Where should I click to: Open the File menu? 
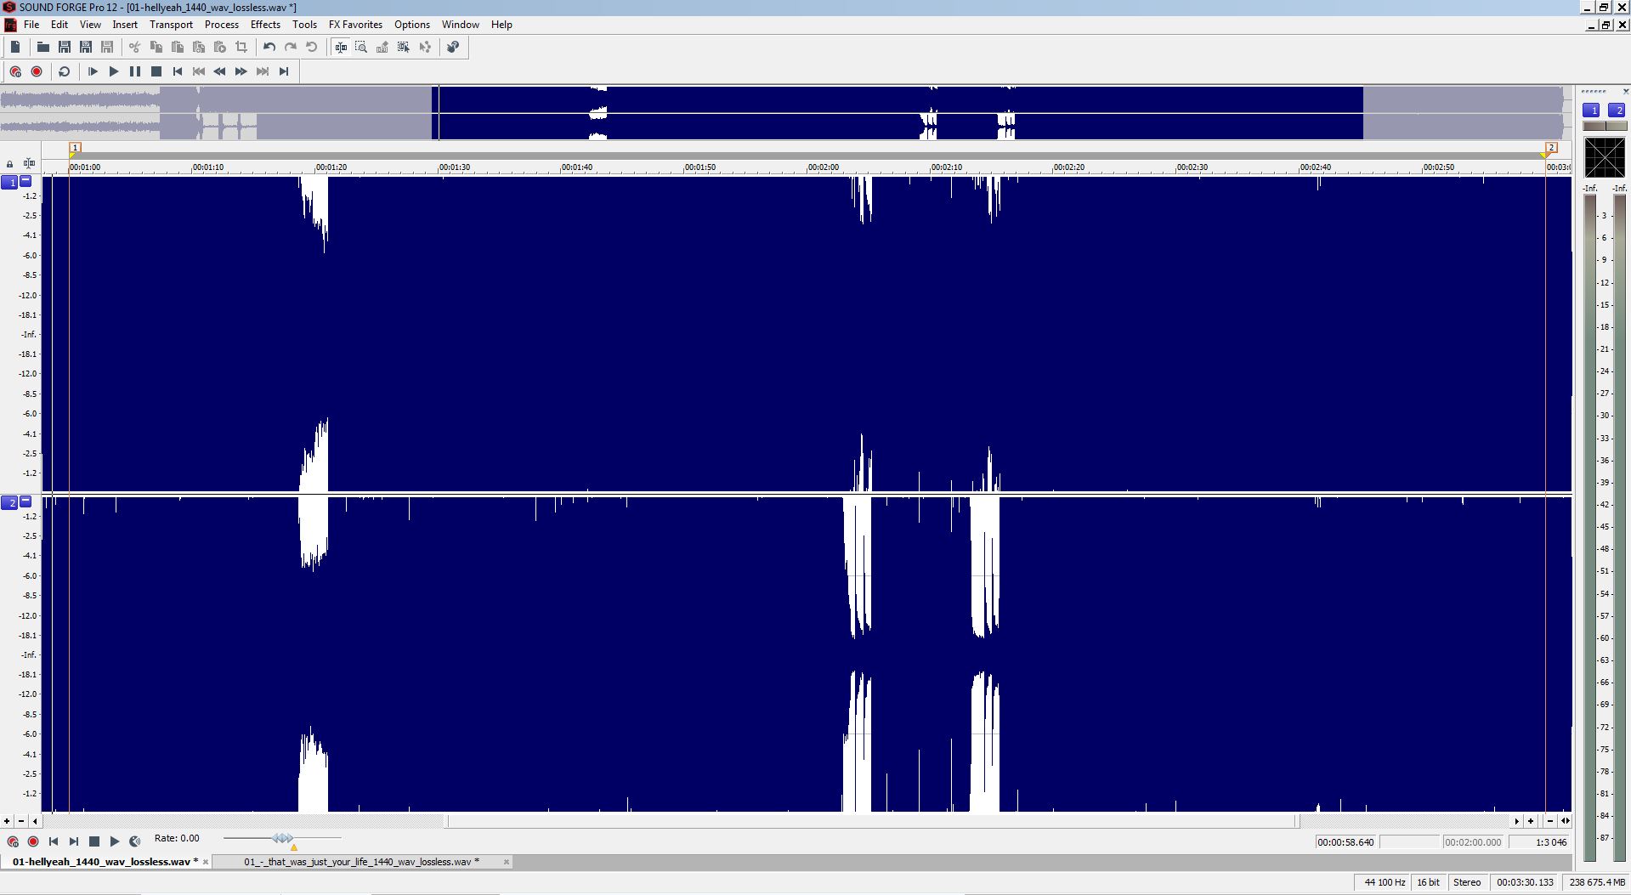(31, 25)
